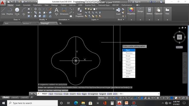The height and width of the screenshot is (106, 189).
Task: Click the customization wrench on command line
Action: coord(35,94)
